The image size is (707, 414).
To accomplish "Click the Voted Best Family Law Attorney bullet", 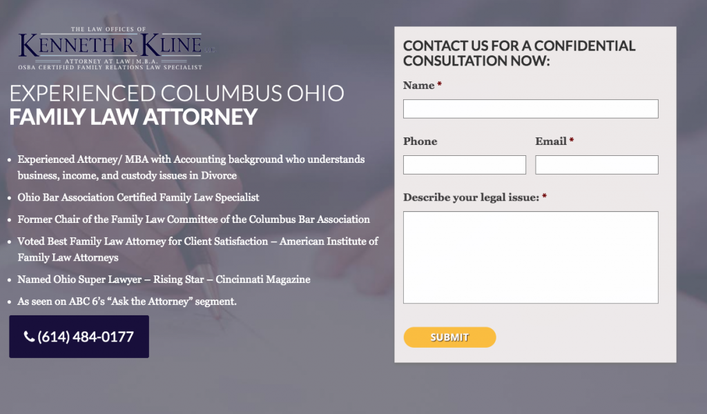I will [x=197, y=249].
